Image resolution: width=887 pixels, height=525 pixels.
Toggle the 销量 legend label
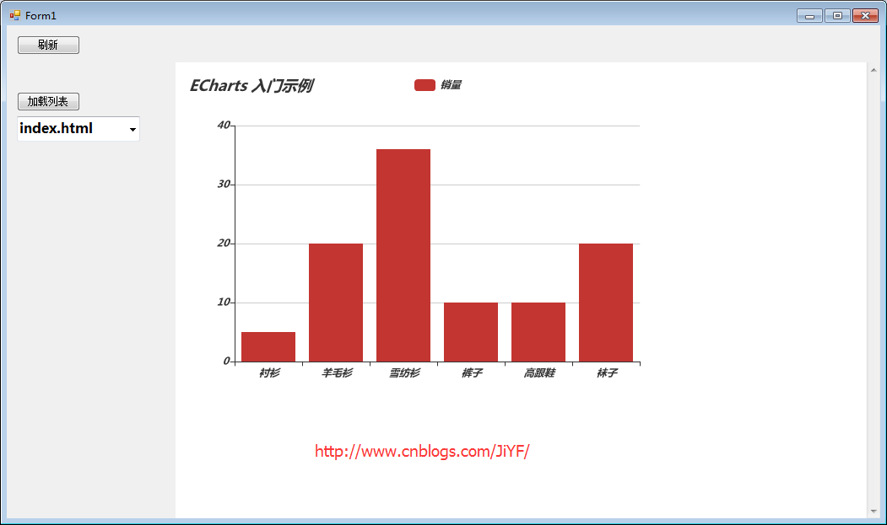tap(451, 85)
